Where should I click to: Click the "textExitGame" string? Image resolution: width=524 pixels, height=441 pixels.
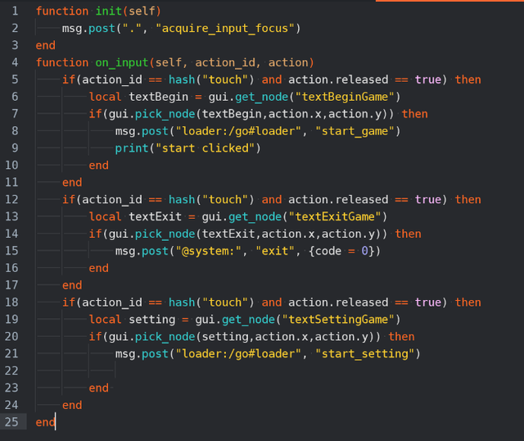click(335, 217)
